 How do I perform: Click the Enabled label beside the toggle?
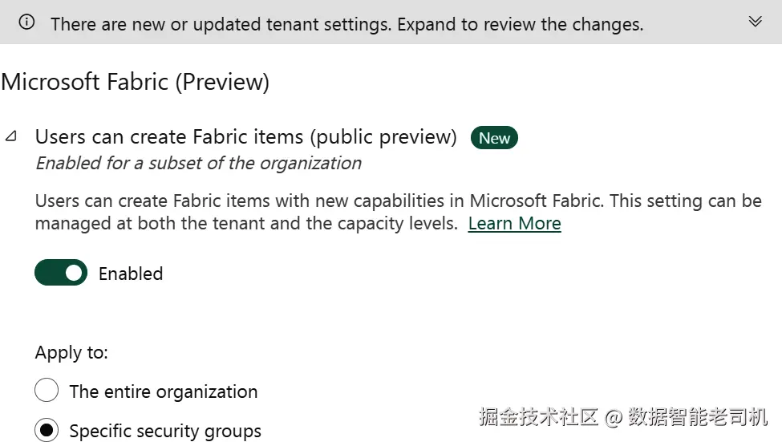131,274
